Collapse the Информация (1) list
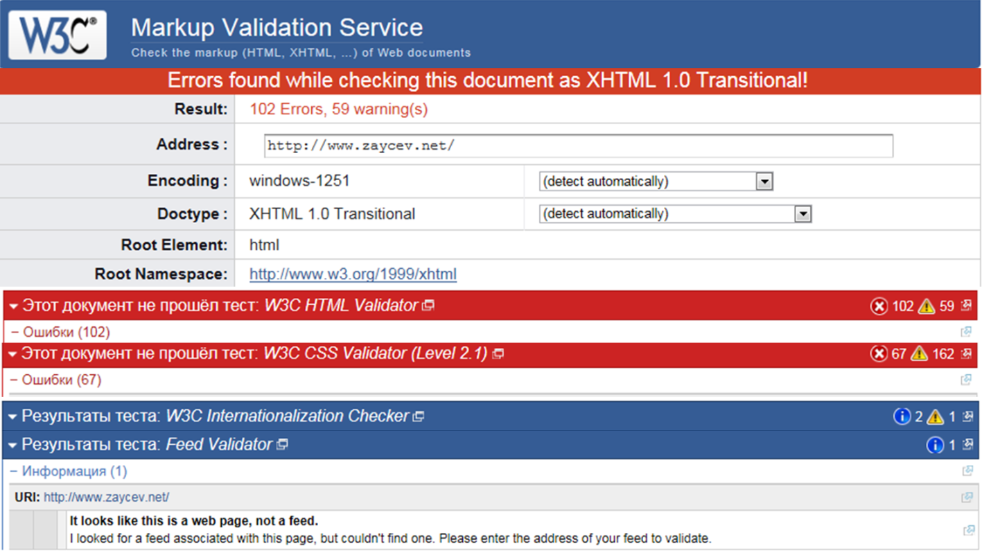Viewport: 982px width, 555px height. [x=69, y=471]
